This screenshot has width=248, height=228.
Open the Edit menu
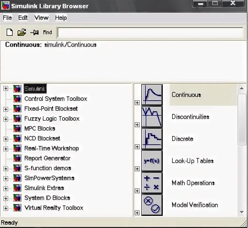[x=23, y=18]
